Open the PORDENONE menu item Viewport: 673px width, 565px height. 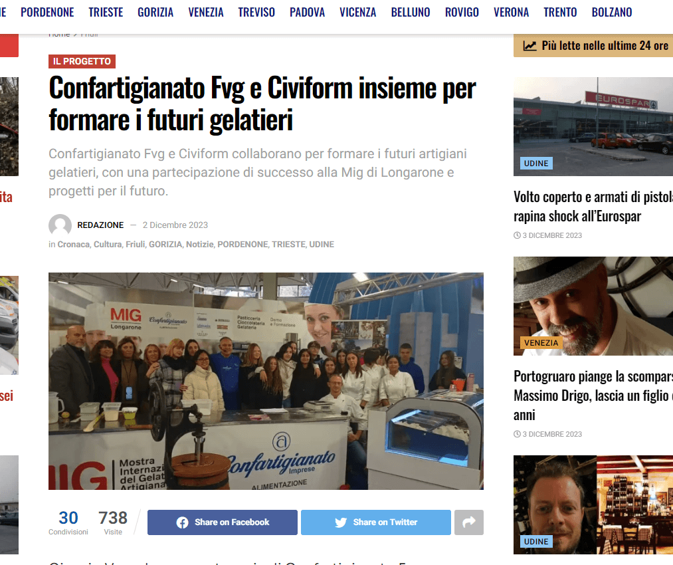pyautogui.click(x=47, y=12)
